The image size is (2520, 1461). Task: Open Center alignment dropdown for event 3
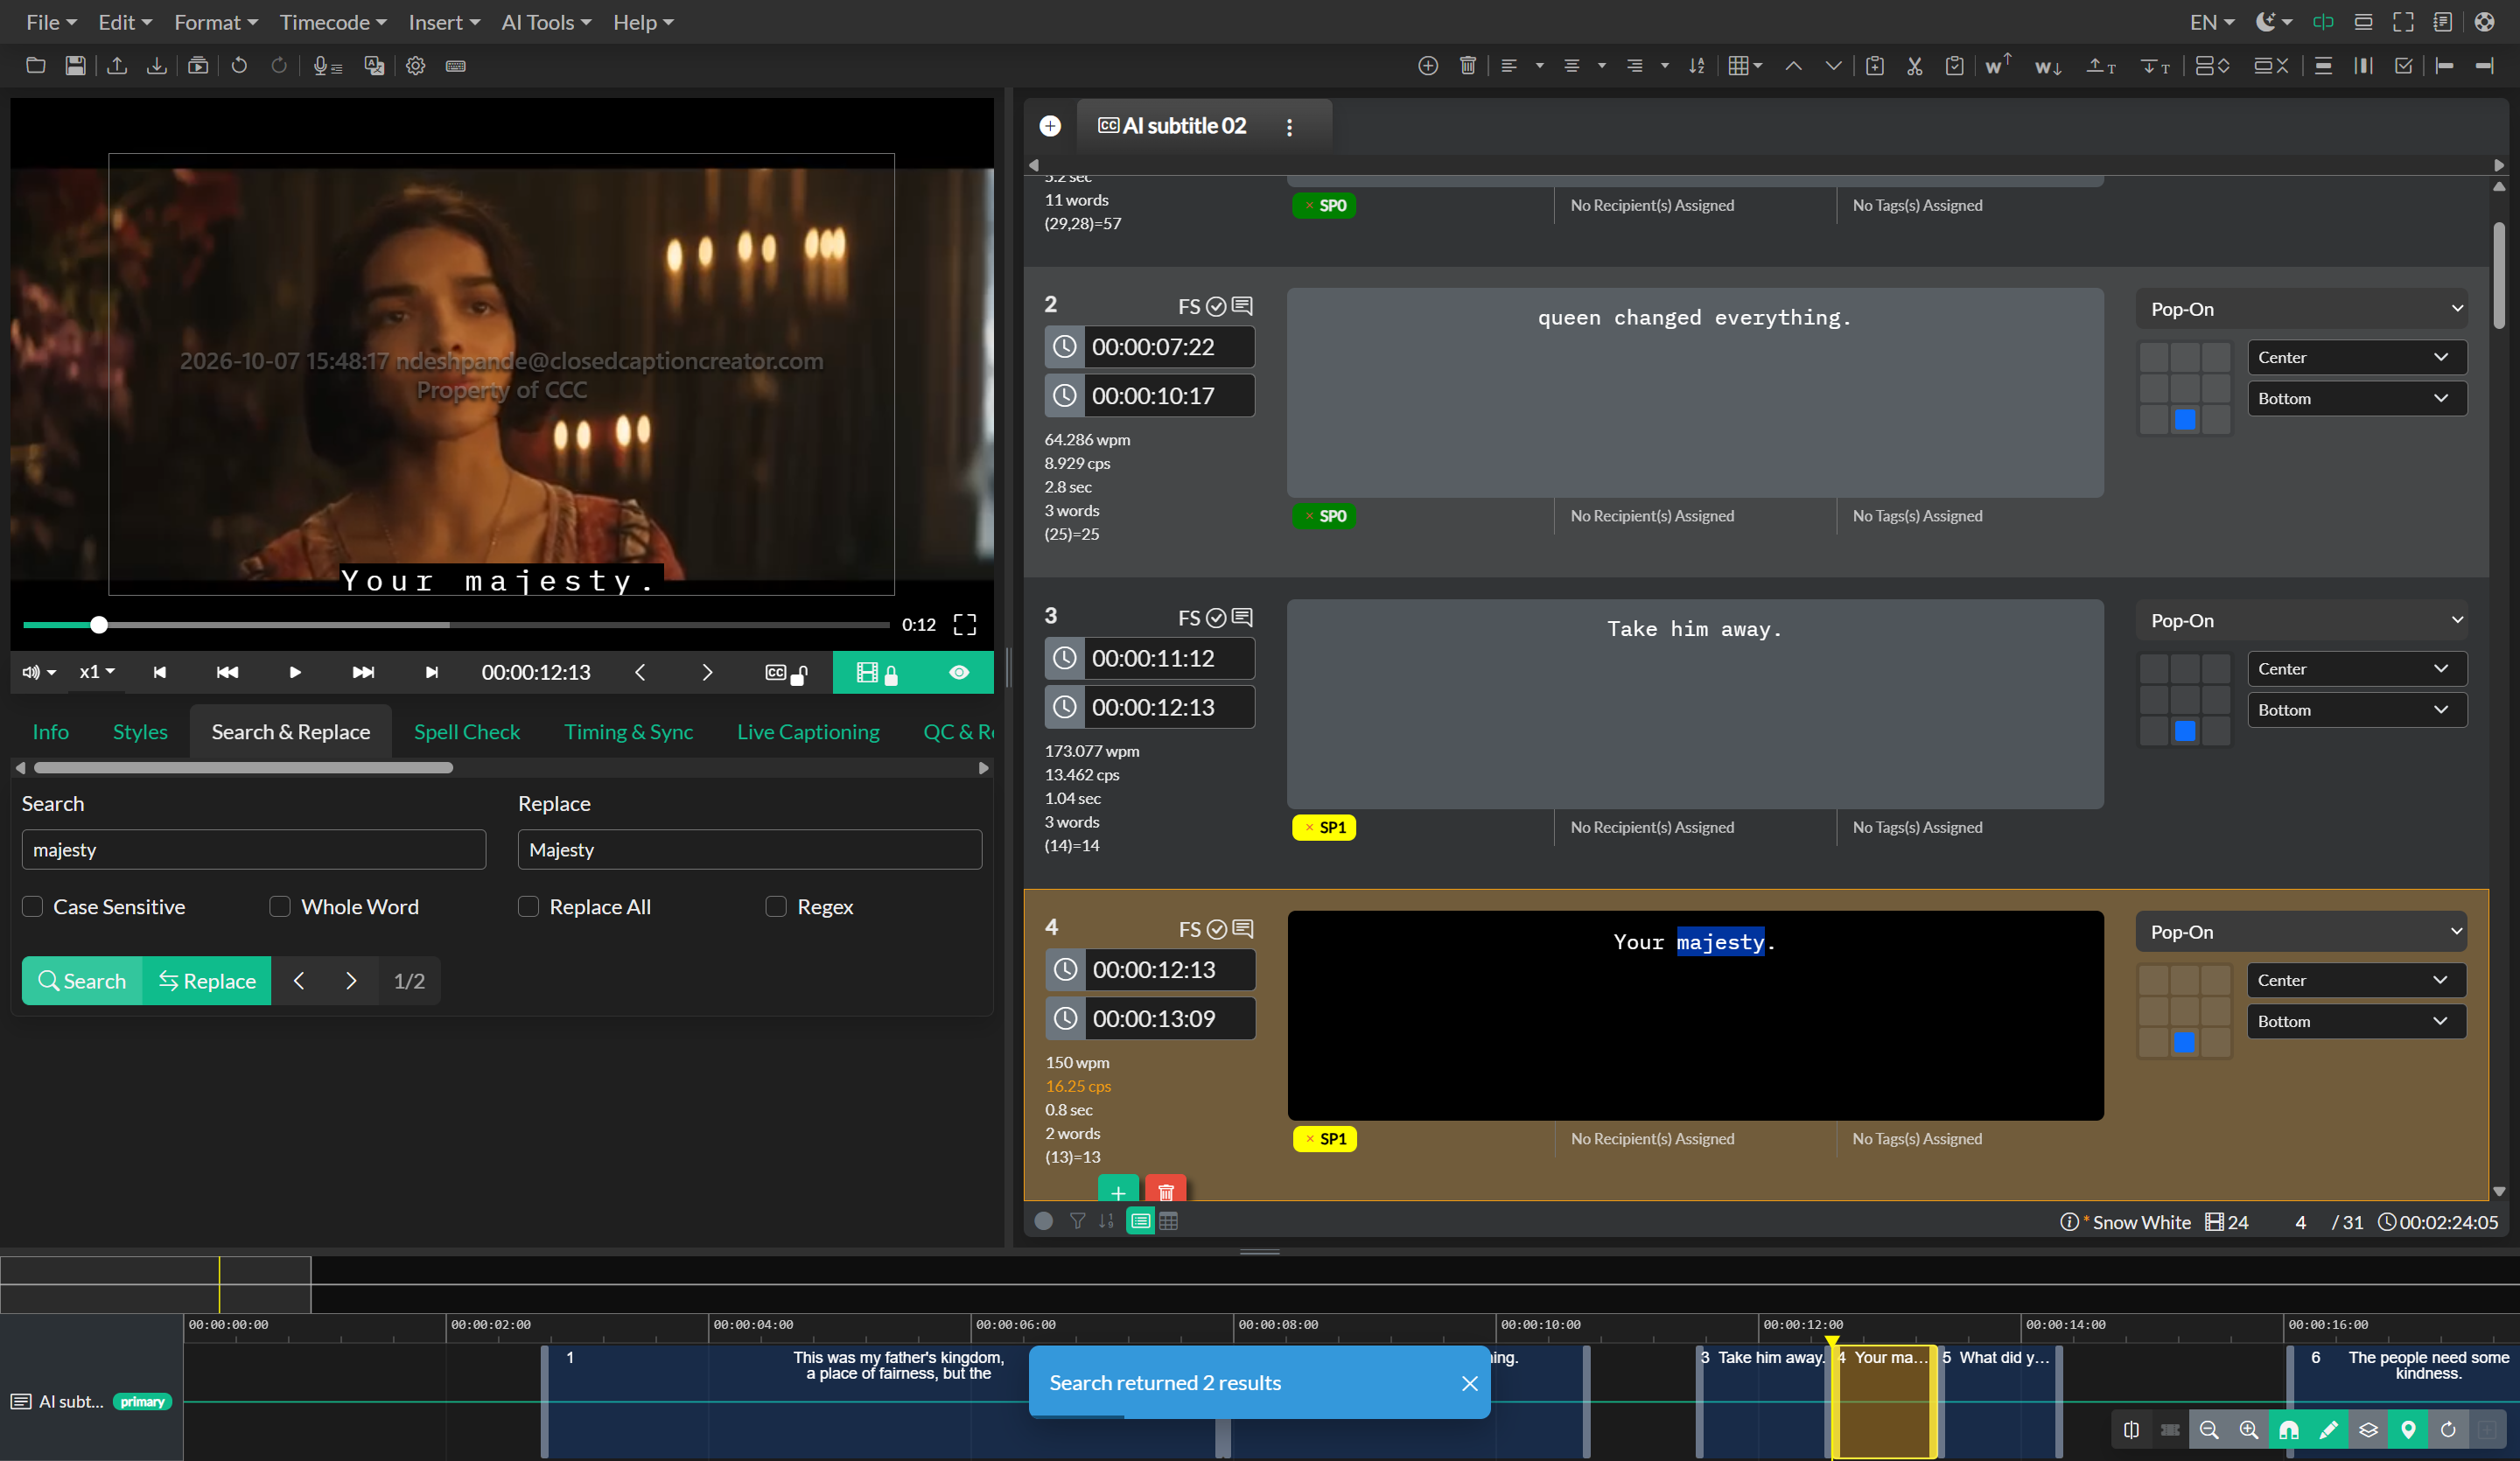(x=2356, y=669)
